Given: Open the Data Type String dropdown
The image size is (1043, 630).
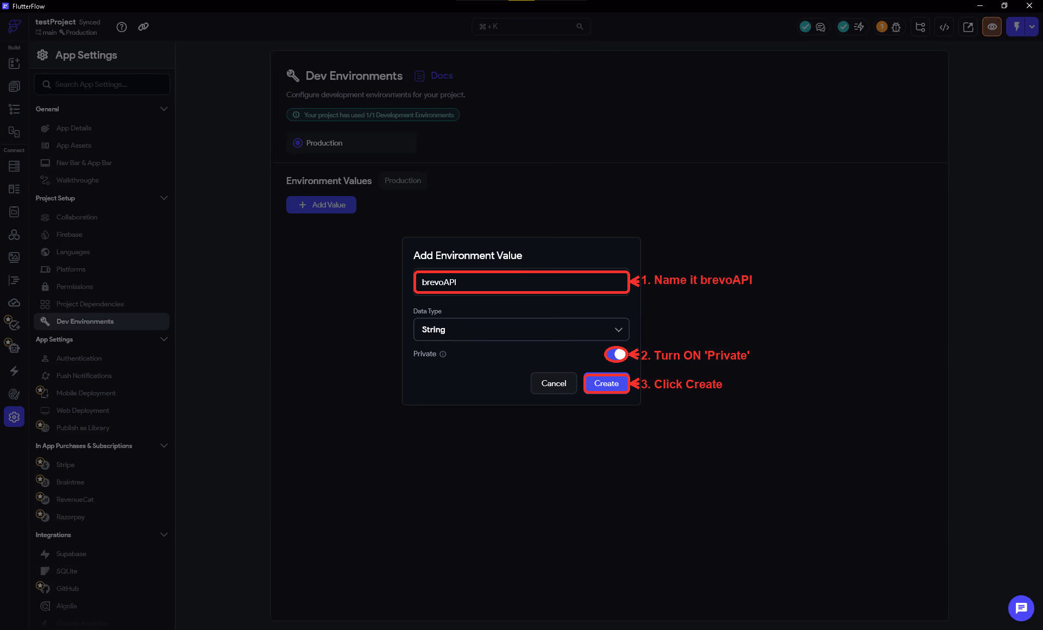Looking at the screenshot, I should [521, 330].
